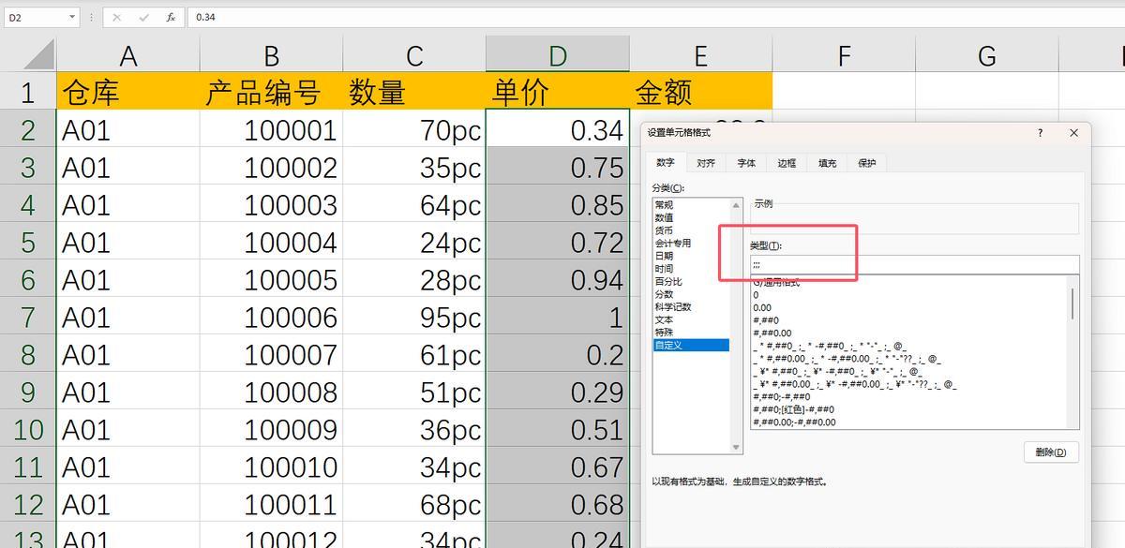
Task: Click the 删除(D) button
Action: click(1051, 452)
